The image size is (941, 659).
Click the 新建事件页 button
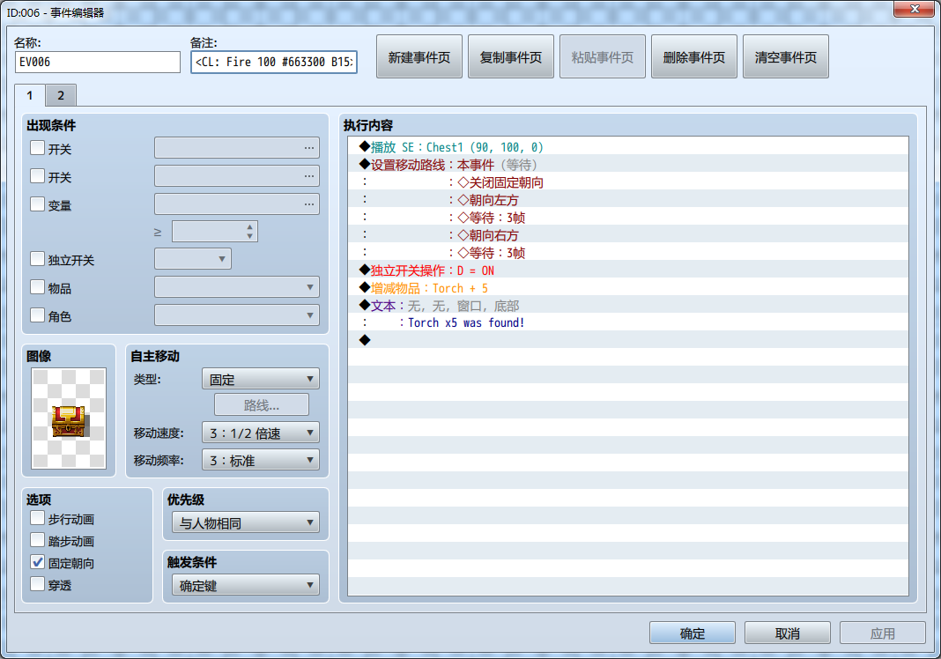pyautogui.click(x=419, y=56)
